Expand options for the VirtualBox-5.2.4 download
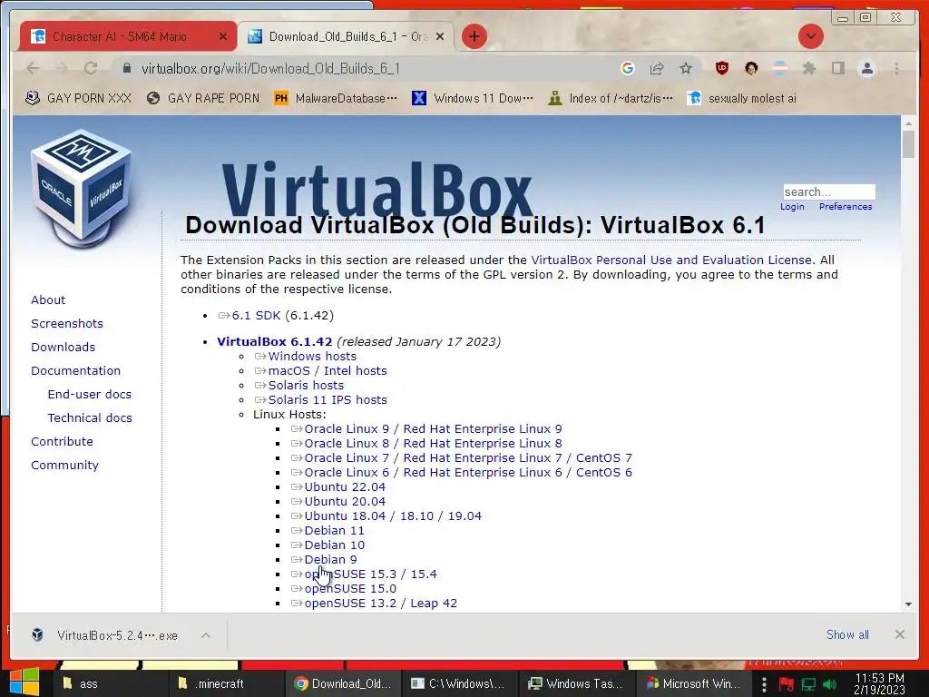This screenshot has width=929, height=697. (x=206, y=635)
